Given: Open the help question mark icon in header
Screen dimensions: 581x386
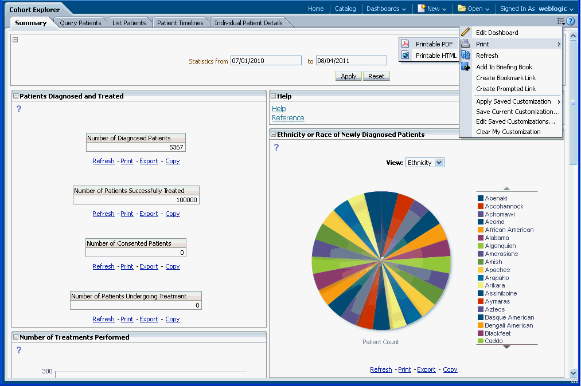Looking at the screenshot, I should [x=570, y=21].
